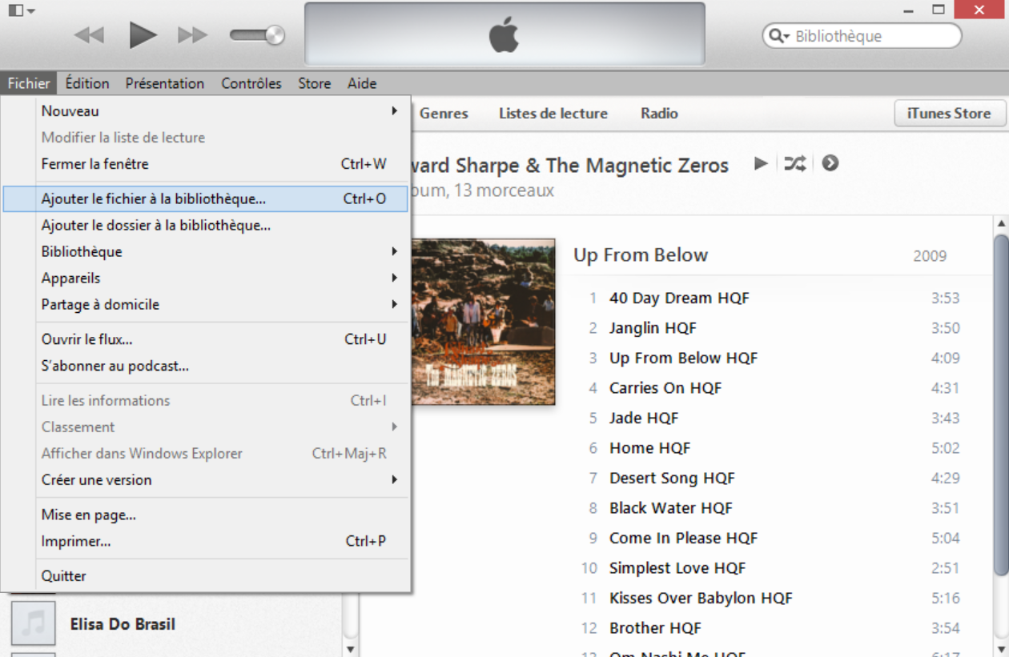Skip back with the Previous track button
The image size is (1009, 657).
[89, 35]
